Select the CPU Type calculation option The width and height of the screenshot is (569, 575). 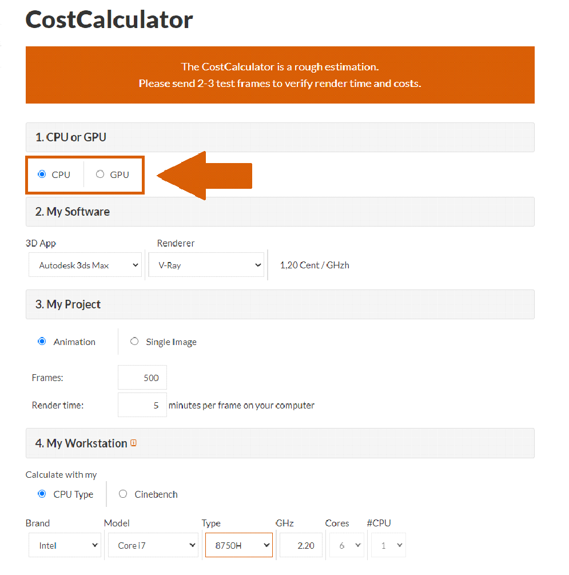[42, 494]
